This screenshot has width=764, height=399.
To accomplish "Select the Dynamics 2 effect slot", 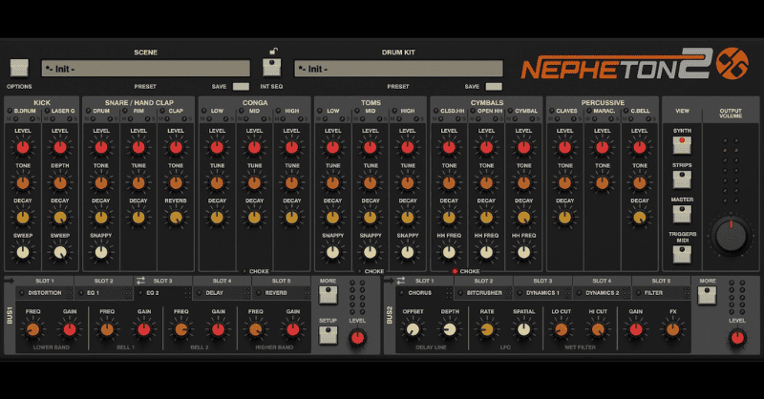I will [602, 293].
